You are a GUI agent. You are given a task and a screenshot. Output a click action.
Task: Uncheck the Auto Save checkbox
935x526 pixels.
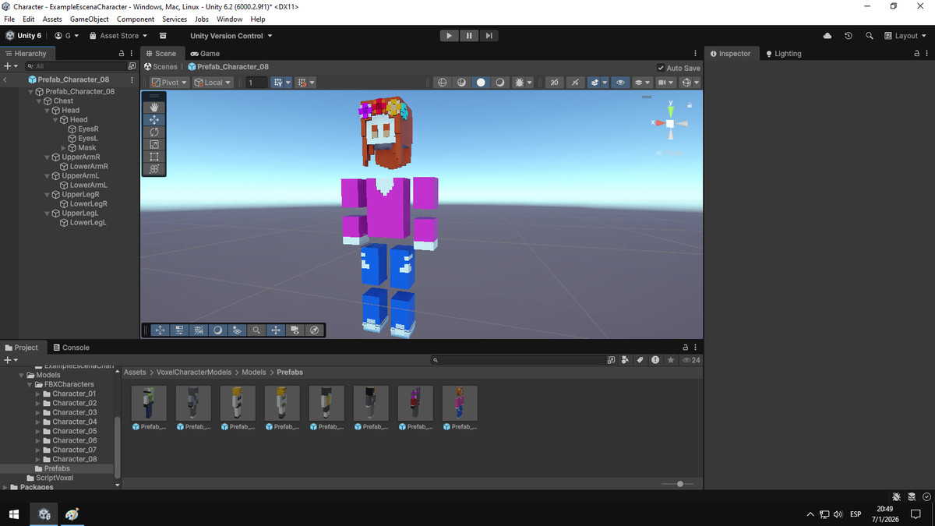click(661, 67)
